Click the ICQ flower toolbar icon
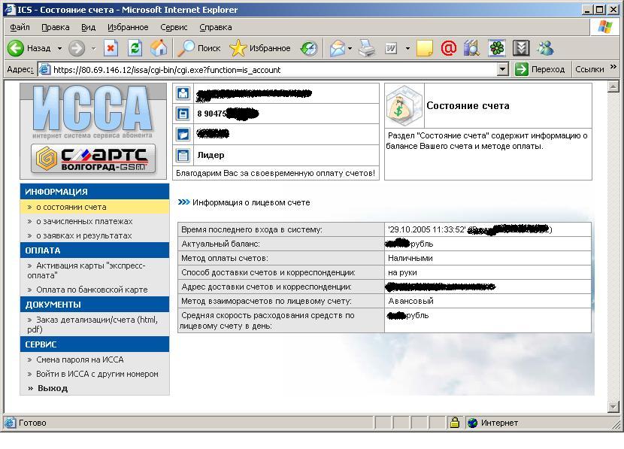Image resolution: width=624 pixels, height=449 pixels. [497, 48]
